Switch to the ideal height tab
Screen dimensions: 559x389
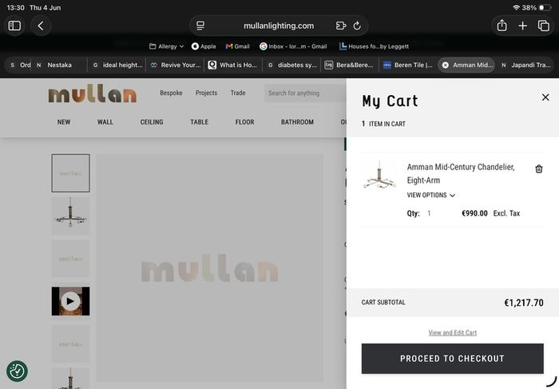[117, 65]
